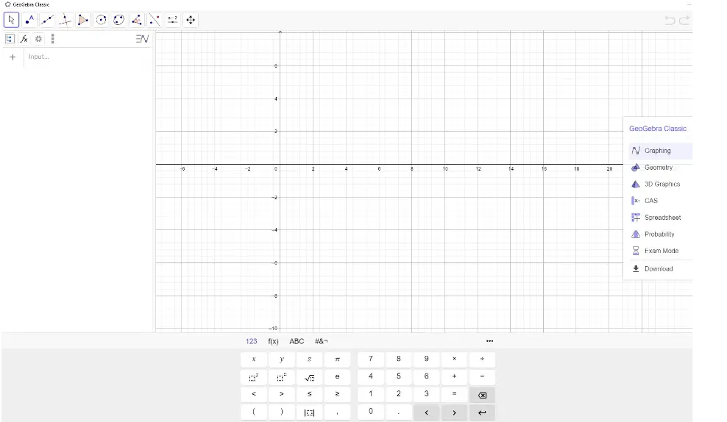Image resolution: width=727 pixels, height=422 pixels.
Task: Tap the 0 key
Action: click(370, 412)
